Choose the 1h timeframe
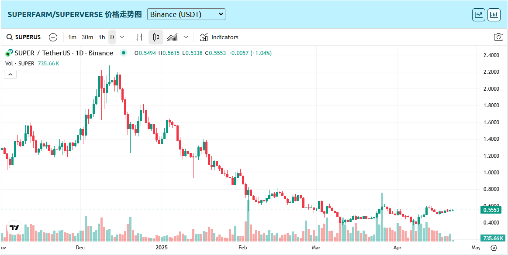 (x=102, y=37)
